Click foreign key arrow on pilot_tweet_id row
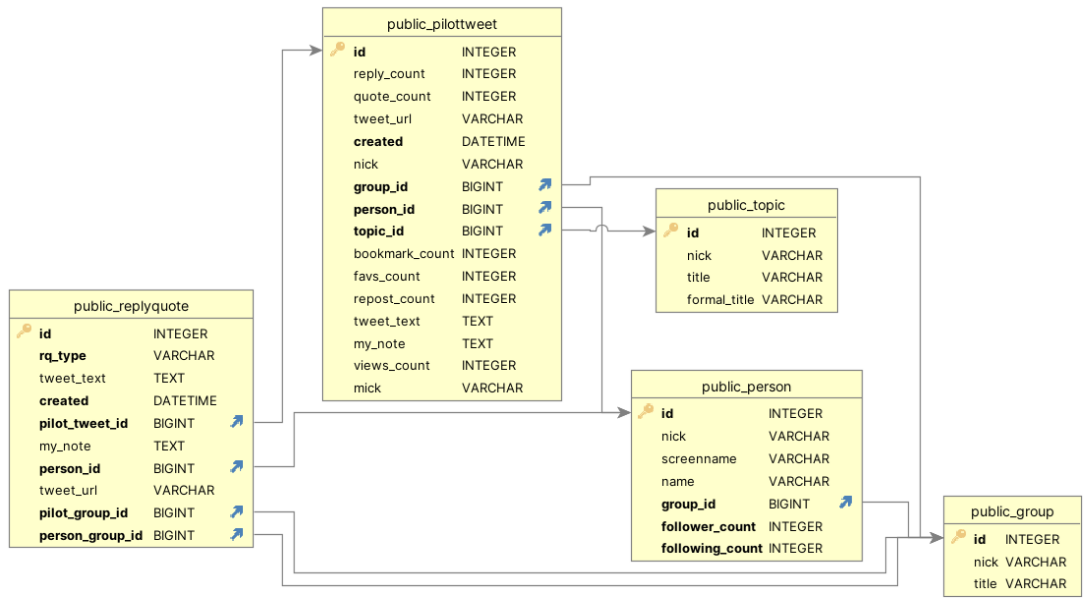The height and width of the screenshot is (605, 1090). (237, 421)
